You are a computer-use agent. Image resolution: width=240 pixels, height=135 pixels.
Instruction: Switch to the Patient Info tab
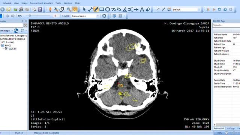click(219, 129)
